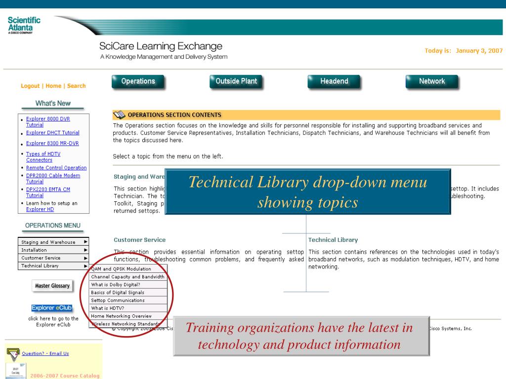Expand the Customer Service menu arrow

tap(85, 258)
